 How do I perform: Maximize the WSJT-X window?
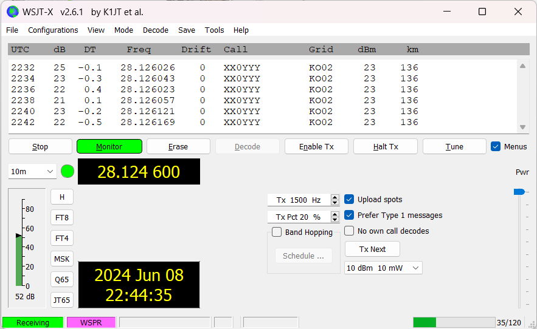(x=482, y=12)
